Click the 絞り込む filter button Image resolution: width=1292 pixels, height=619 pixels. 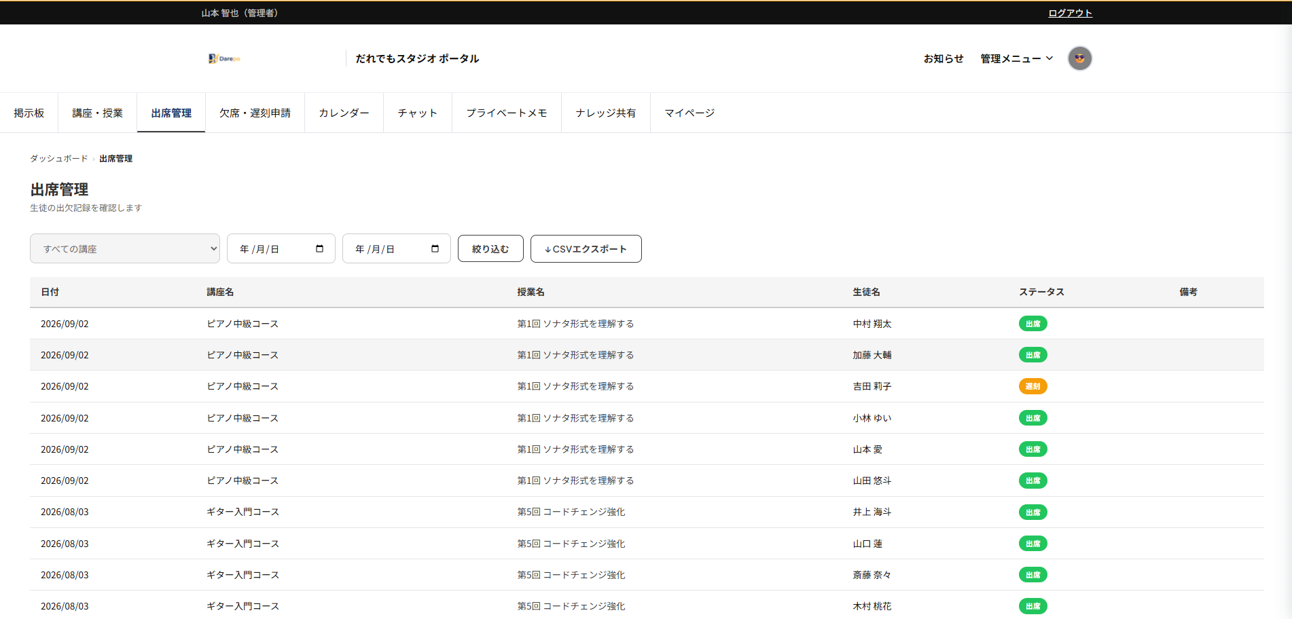click(490, 248)
